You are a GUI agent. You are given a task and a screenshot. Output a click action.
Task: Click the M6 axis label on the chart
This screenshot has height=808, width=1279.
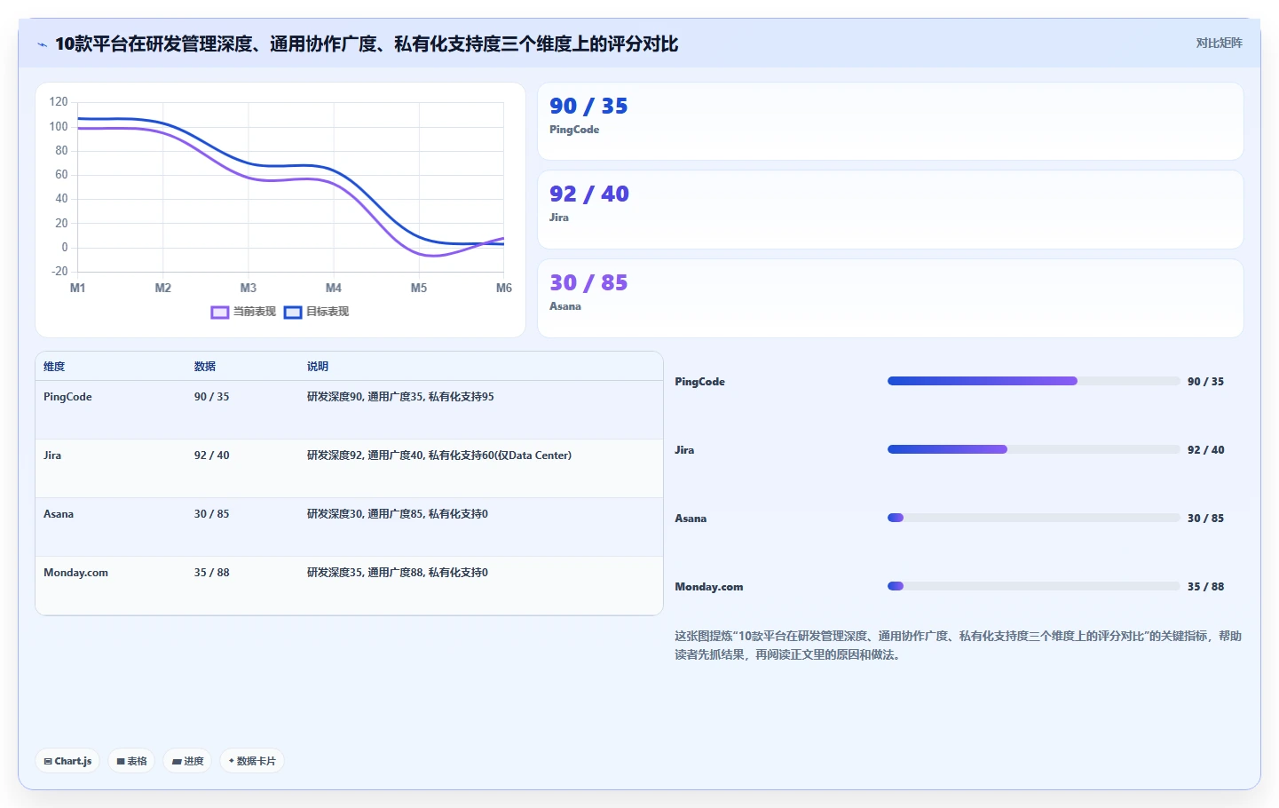pyautogui.click(x=504, y=288)
